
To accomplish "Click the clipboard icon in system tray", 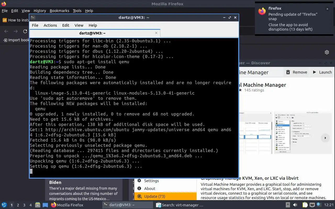I will 305,205.
